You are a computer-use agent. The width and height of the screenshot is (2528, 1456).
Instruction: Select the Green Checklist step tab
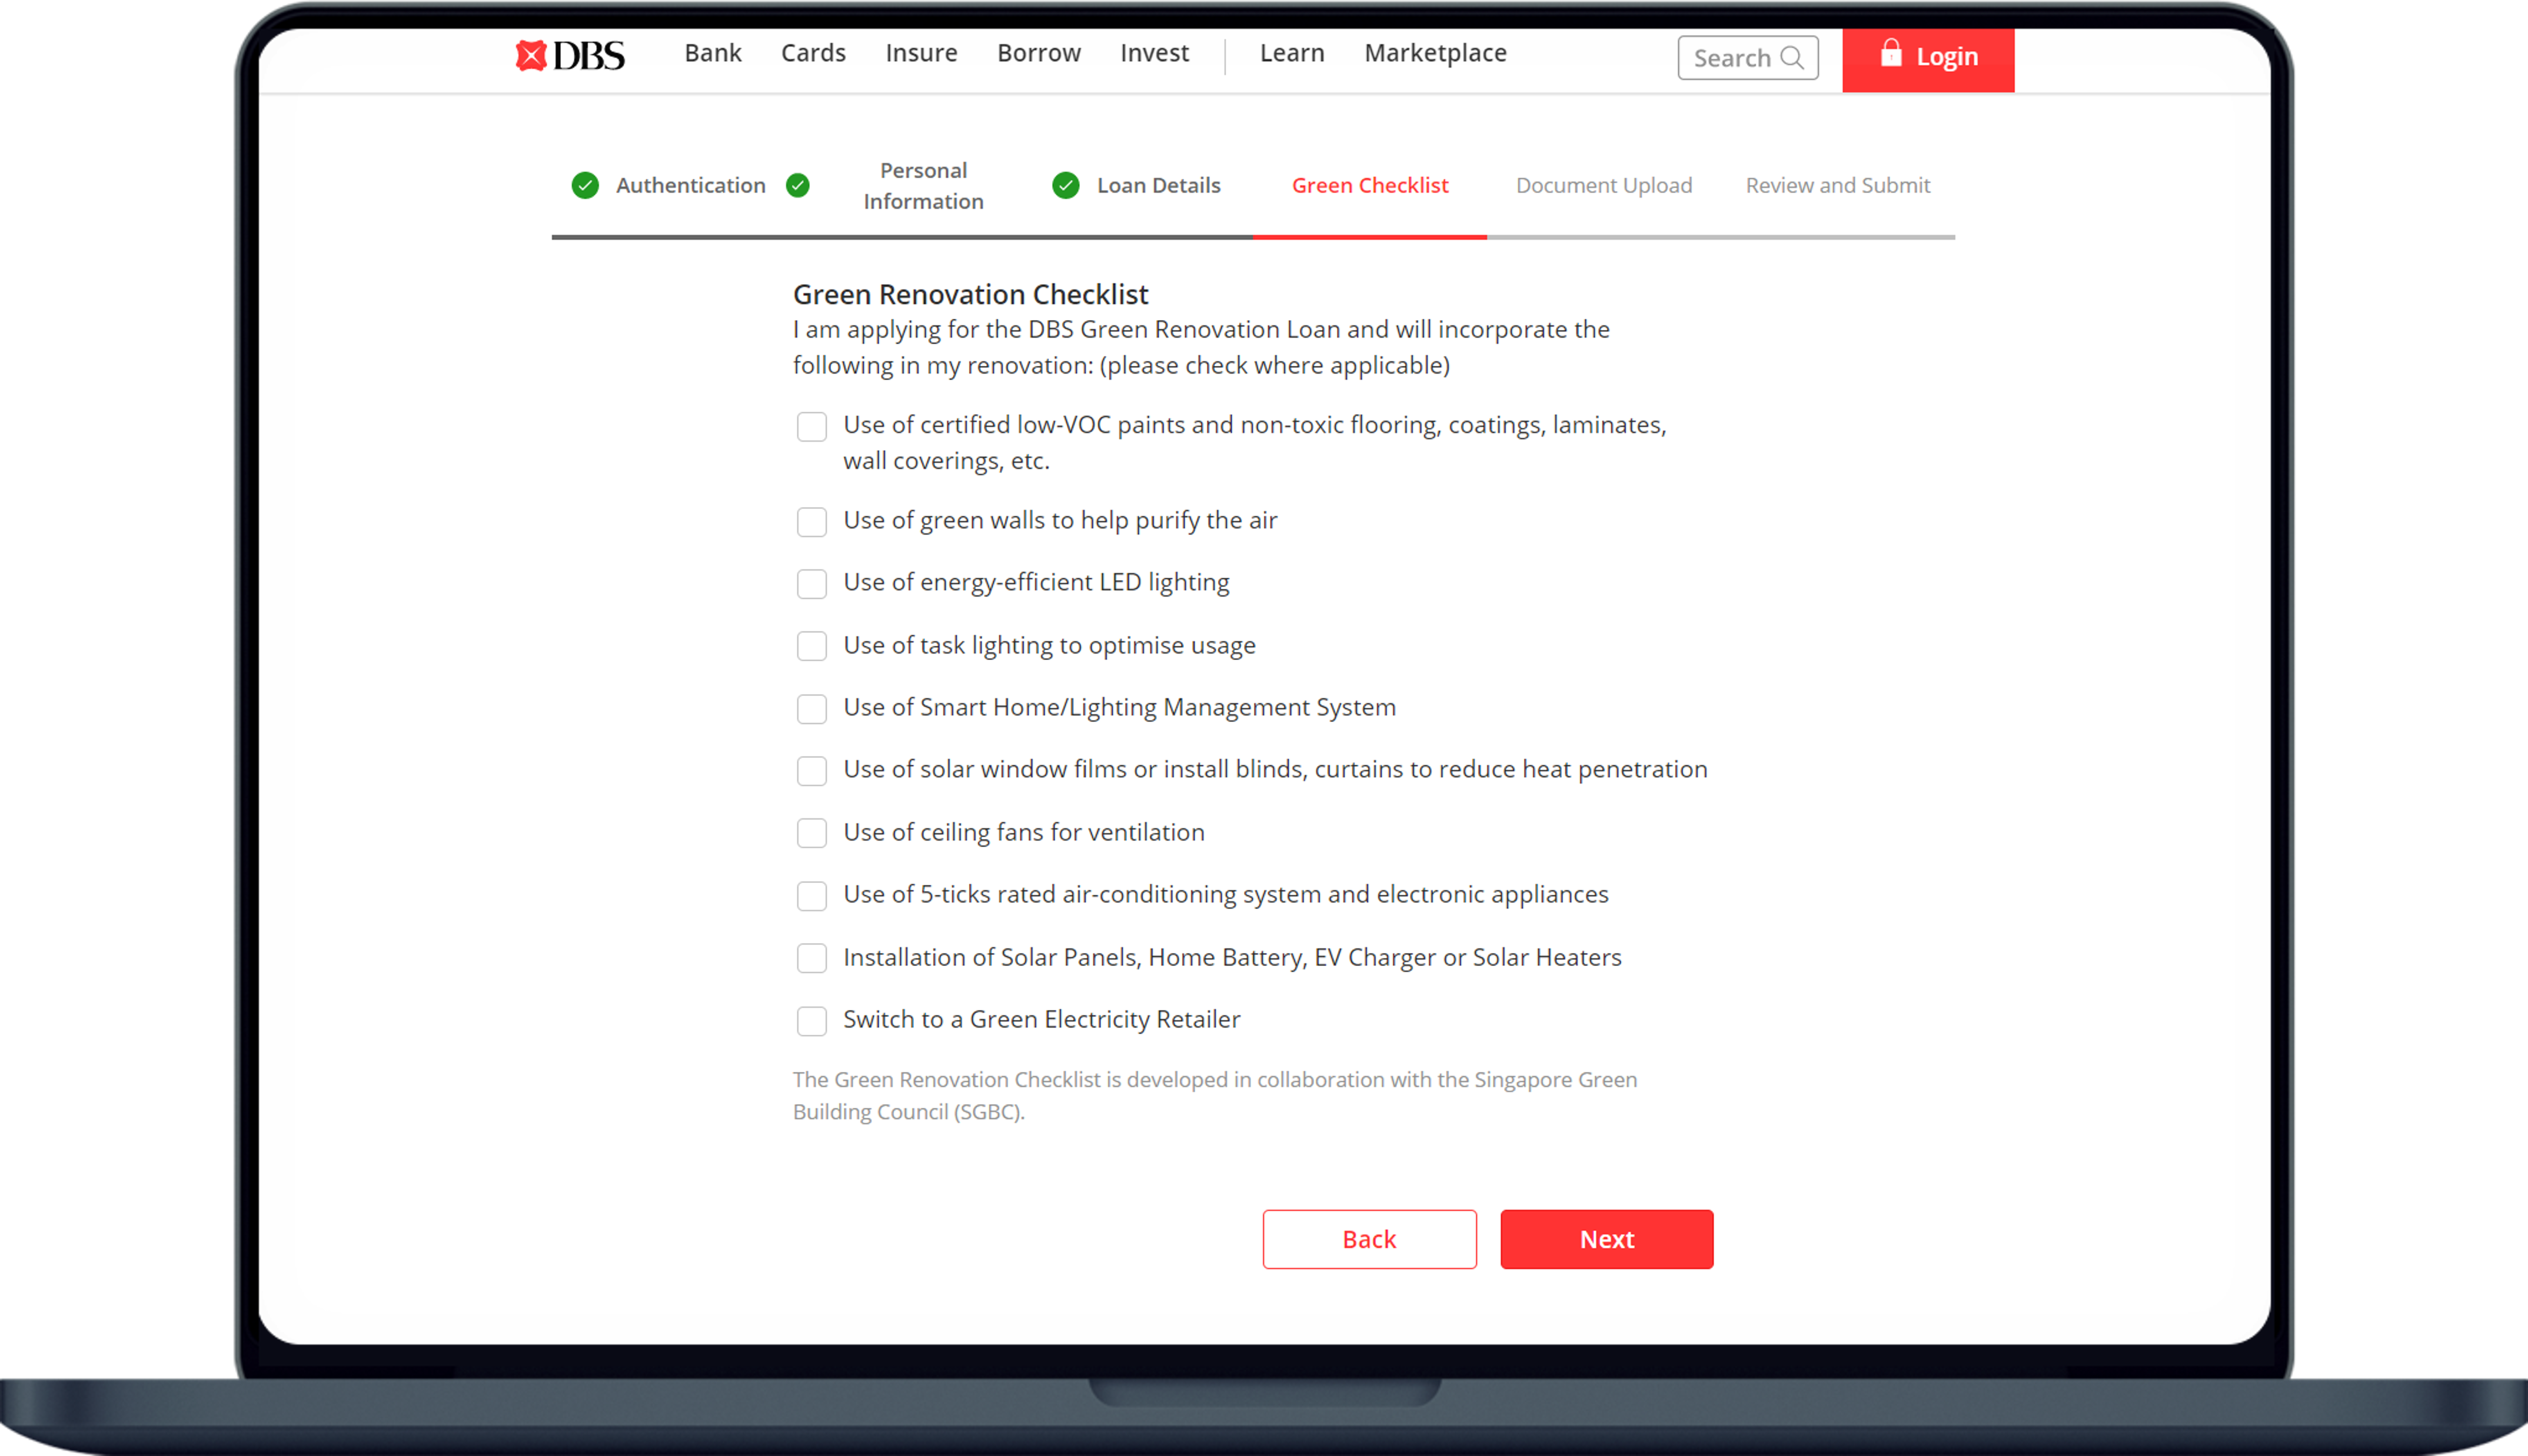tap(1369, 186)
